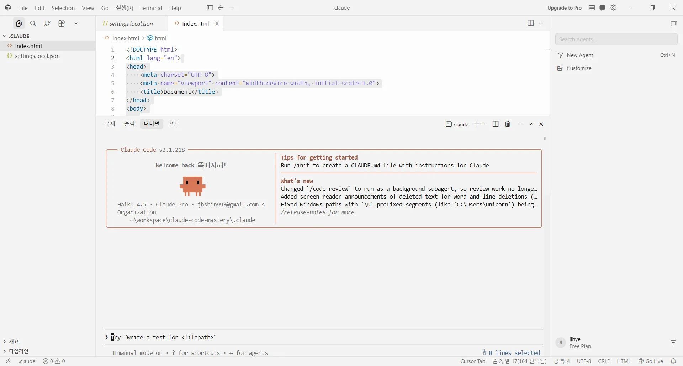Click Upgrade to Pro
683x366 pixels.
tap(565, 8)
